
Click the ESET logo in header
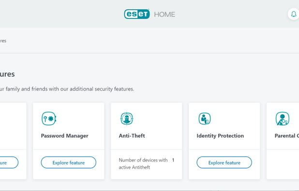(137, 14)
